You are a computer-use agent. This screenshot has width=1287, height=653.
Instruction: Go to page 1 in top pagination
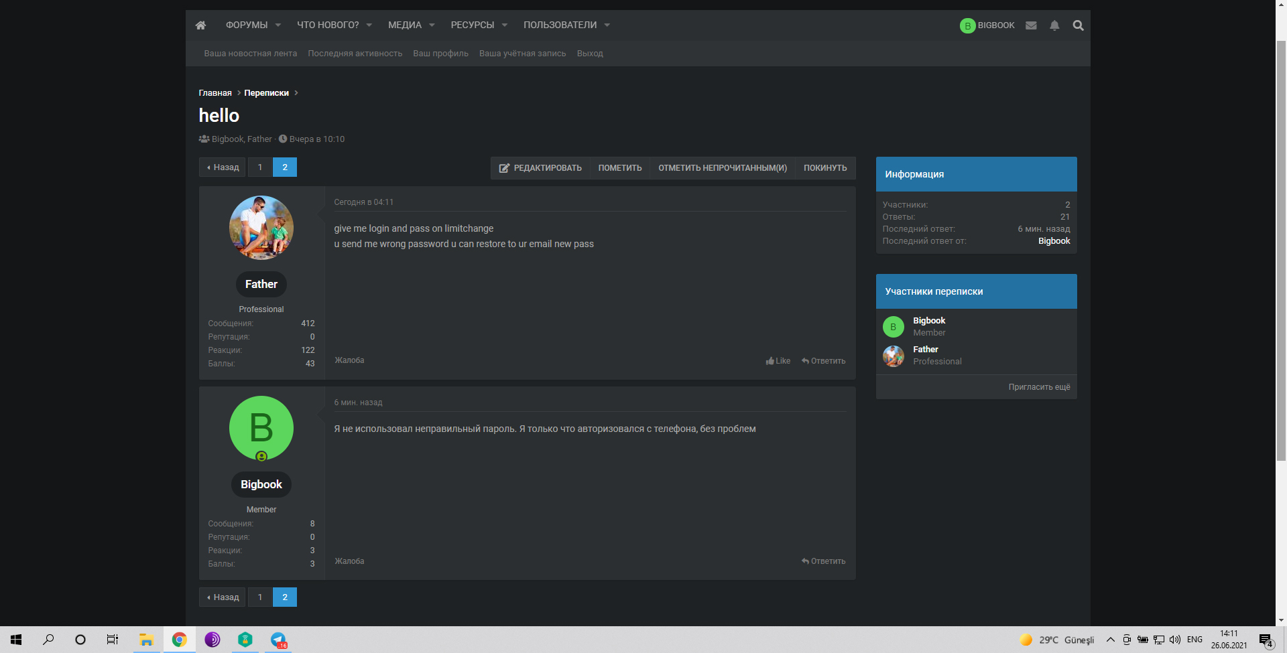(x=260, y=167)
